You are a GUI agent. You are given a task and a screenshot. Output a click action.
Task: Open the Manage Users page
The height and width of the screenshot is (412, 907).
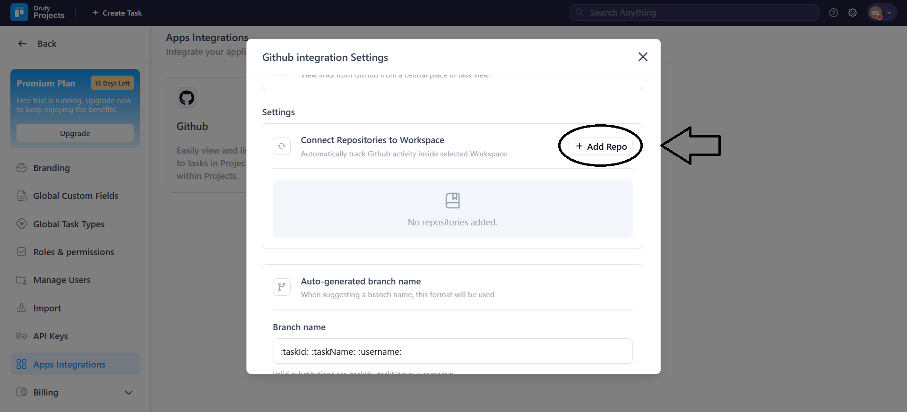pyautogui.click(x=62, y=280)
